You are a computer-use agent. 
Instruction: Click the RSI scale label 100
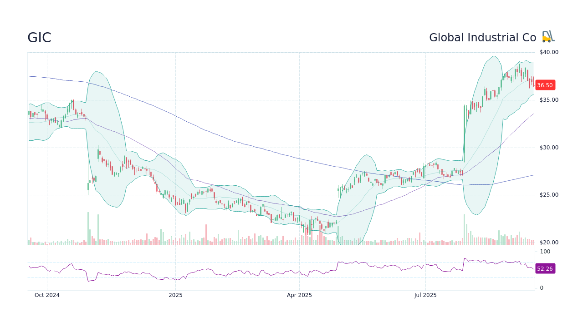point(545,252)
